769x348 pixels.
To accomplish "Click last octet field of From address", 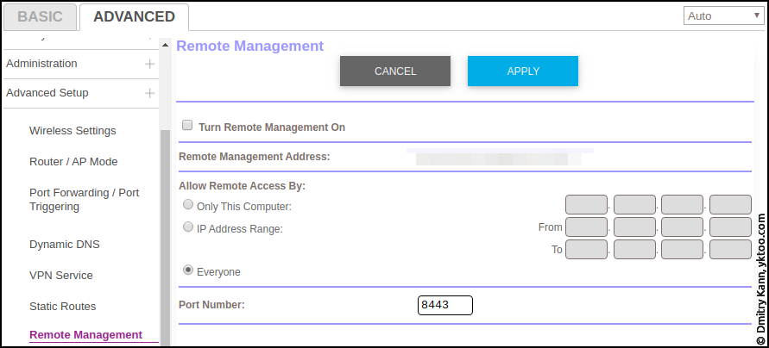I will click(730, 227).
